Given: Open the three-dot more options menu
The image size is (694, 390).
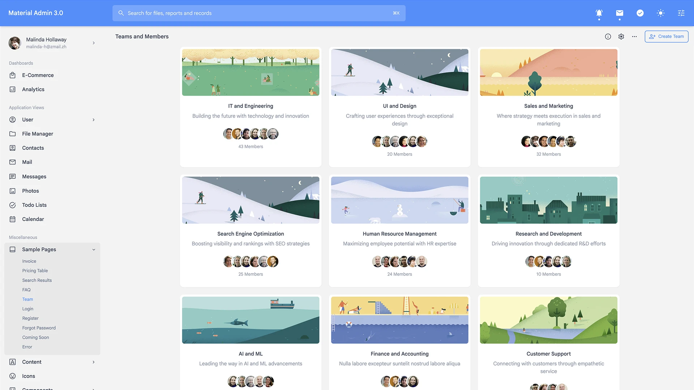Looking at the screenshot, I should tap(634, 36).
